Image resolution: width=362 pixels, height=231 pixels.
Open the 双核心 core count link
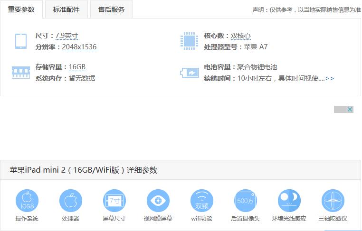pyautogui.click(x=240, y=36)
